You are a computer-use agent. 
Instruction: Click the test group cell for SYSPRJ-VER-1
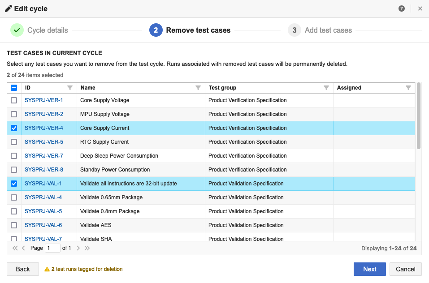click(x=269, y=100)
